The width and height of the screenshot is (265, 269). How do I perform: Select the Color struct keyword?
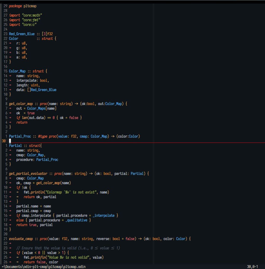coord(47,38)
